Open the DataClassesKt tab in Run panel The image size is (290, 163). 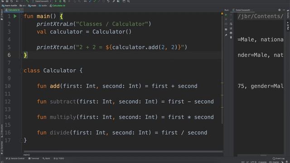click(x=243, y=10)
